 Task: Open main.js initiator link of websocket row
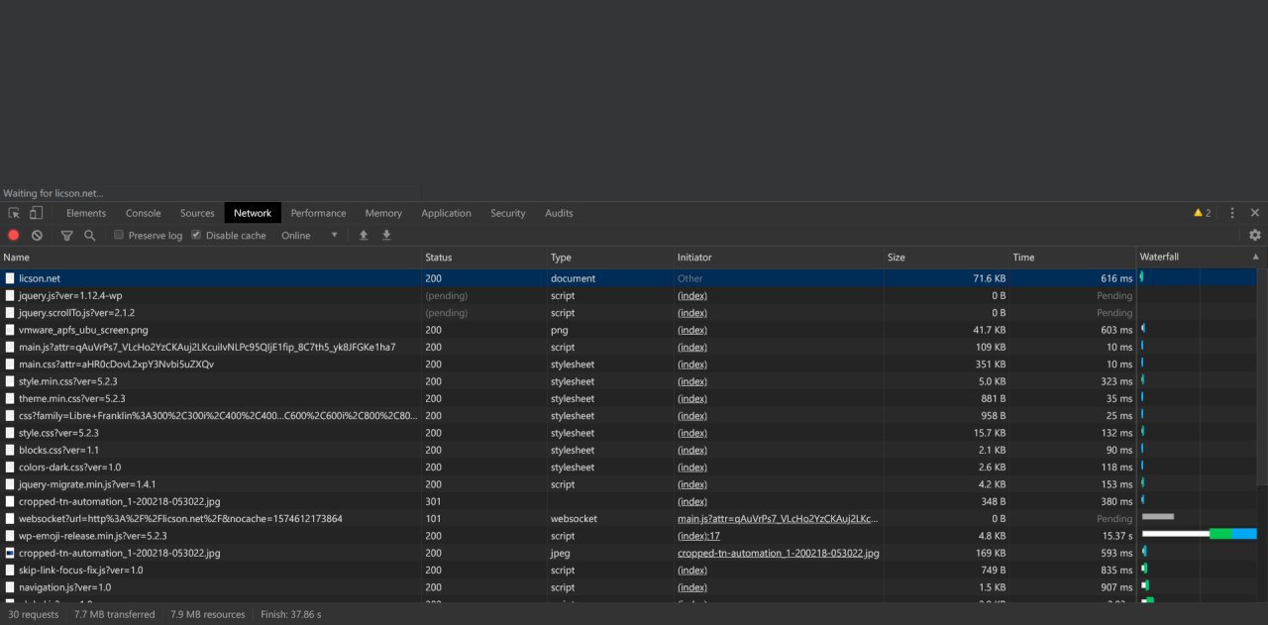(x=778, y=519)
